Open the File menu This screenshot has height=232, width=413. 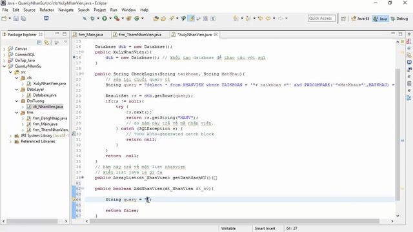click(5, 10)
